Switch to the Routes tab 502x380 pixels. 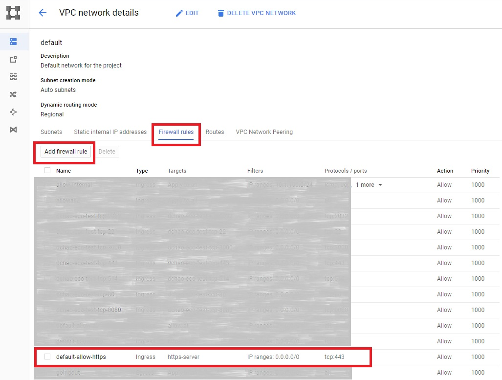click(215, 132)
